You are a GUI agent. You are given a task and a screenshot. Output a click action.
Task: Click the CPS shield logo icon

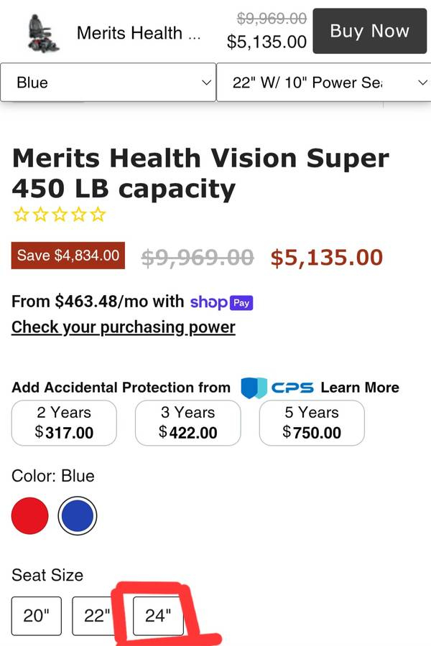click(254, 388)
